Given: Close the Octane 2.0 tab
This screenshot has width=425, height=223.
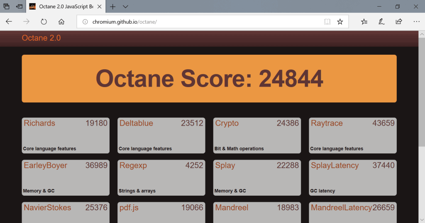Looking at the screenshot, I should (x=100, y=7).
